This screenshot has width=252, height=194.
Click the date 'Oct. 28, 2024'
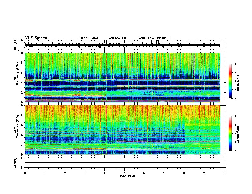(x=89, y=38)
